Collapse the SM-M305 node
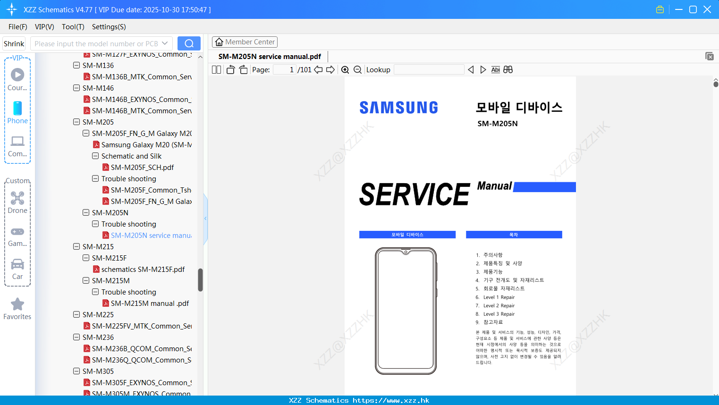This screenshot has width=719, height=405. [76, 371]
